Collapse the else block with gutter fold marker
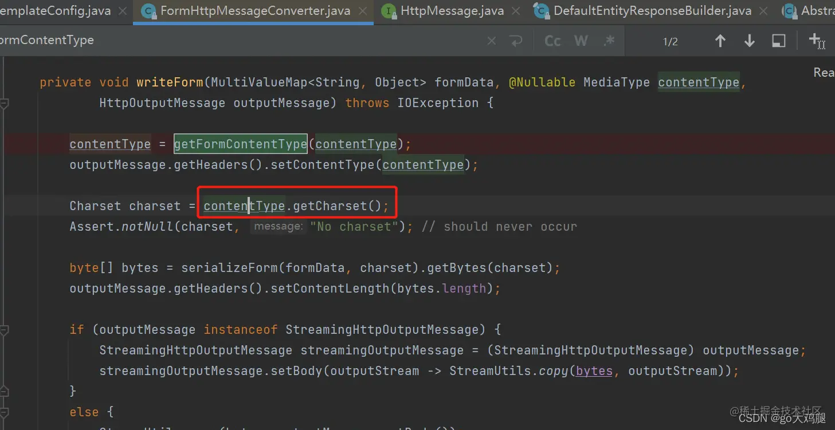The width and height of the screenshot is (835, 430). coord(4,412)
